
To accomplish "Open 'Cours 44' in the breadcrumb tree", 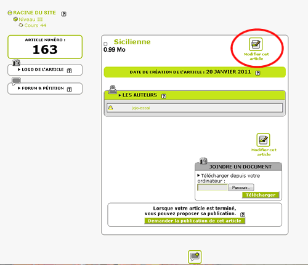I will click(x=35, y=25).
